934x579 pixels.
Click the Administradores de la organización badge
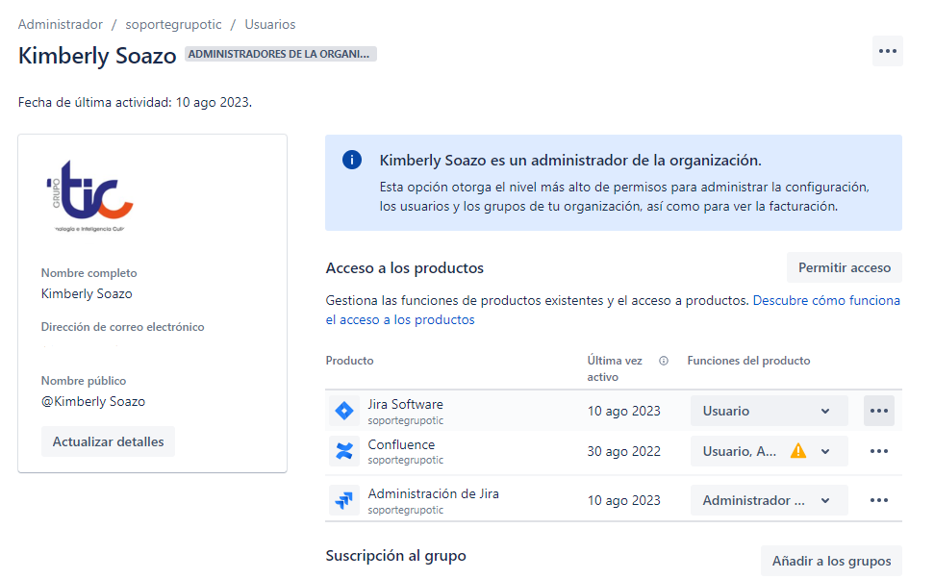[280, 54]
